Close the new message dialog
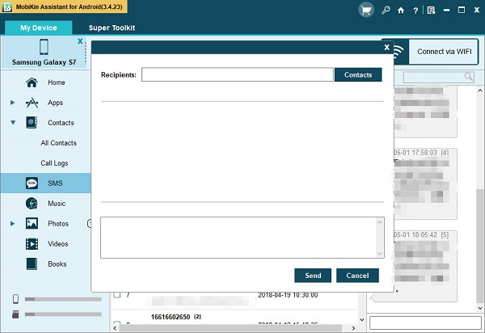This screenshot has width=485, height=333. coord(386,48)
